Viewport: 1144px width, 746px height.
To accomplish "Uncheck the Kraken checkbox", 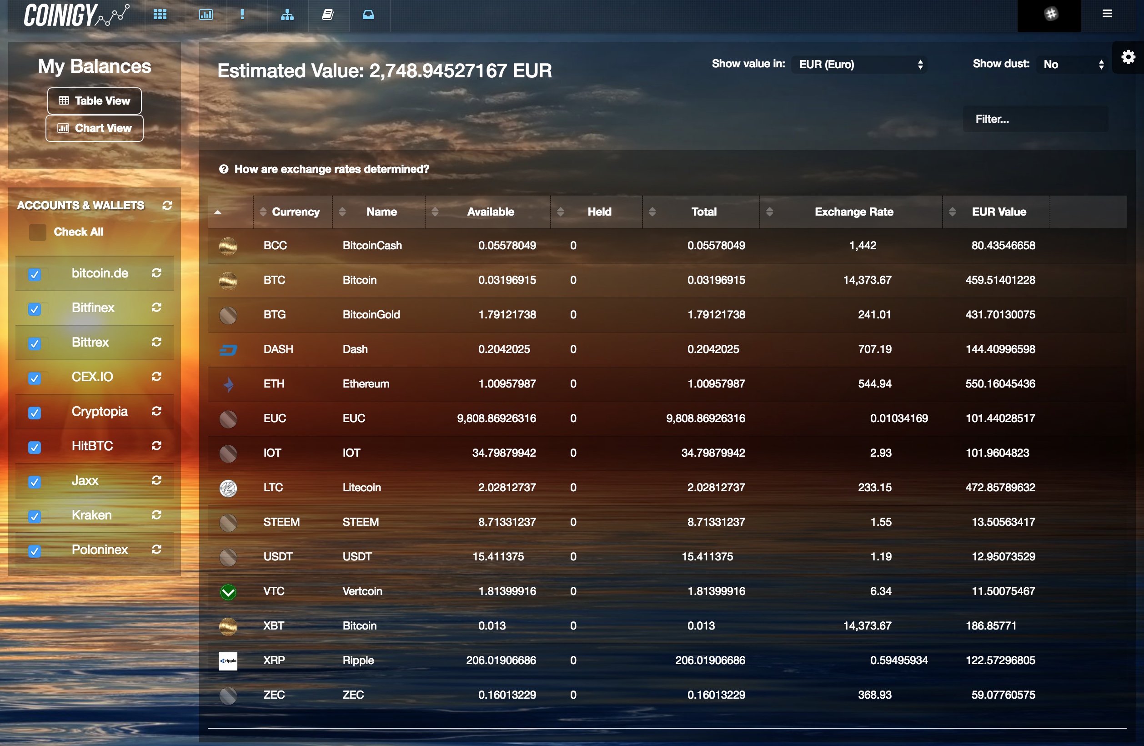I will [x=35, y=517].
